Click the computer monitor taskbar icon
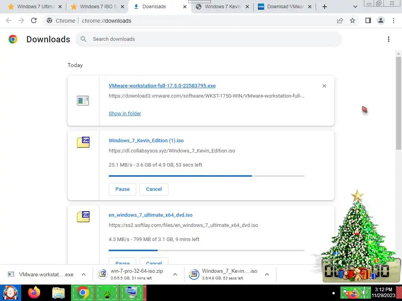The width and height of the screenshot is (402, 301). [132, 293]
